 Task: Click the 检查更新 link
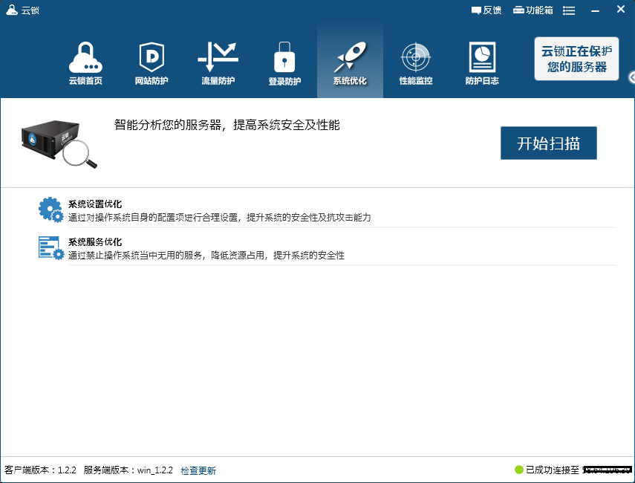(198, 470)
